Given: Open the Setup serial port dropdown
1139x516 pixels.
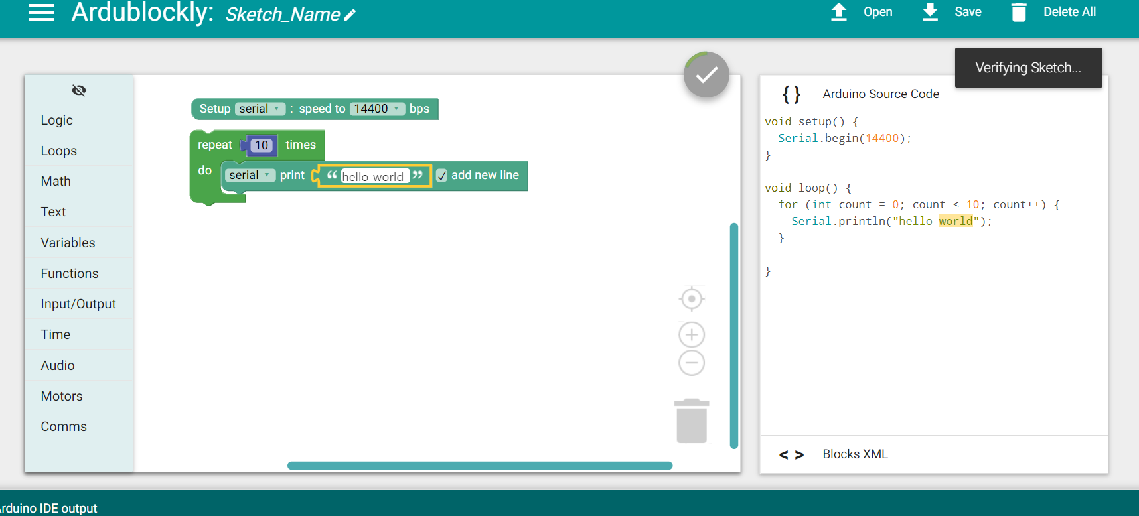Looking at the screenshot, I should pos(260,109).
